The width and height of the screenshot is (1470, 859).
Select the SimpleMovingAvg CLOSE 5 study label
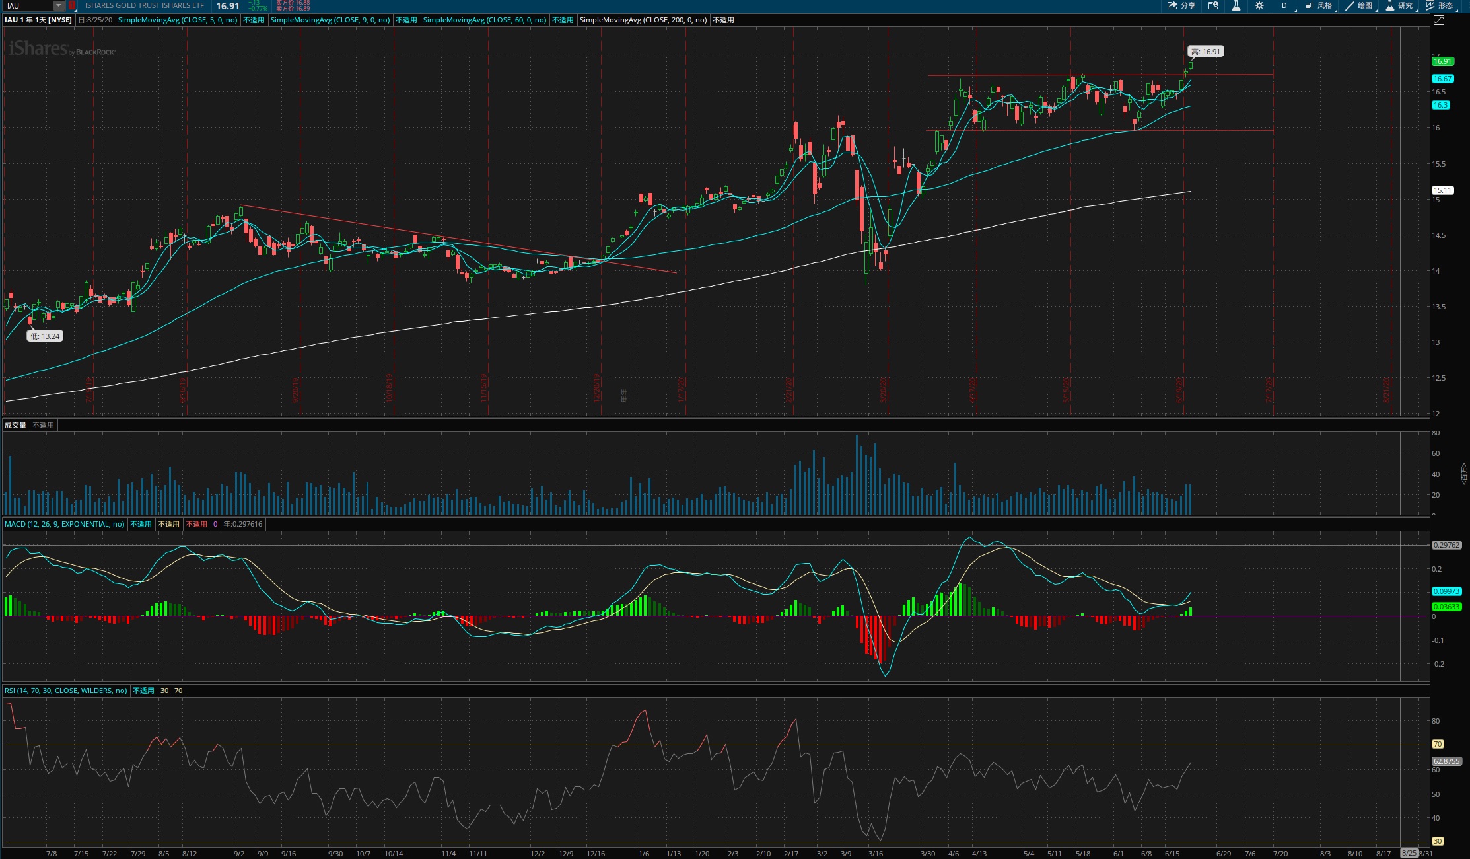[178, 20]
